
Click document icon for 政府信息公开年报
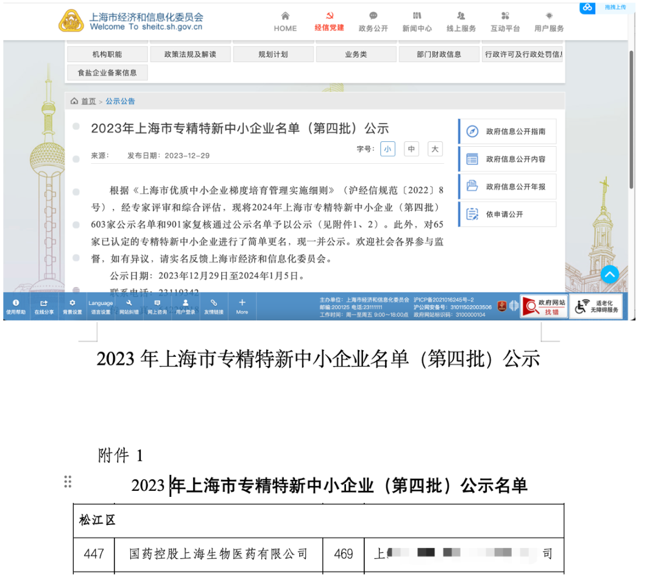(x=472, y=186)
